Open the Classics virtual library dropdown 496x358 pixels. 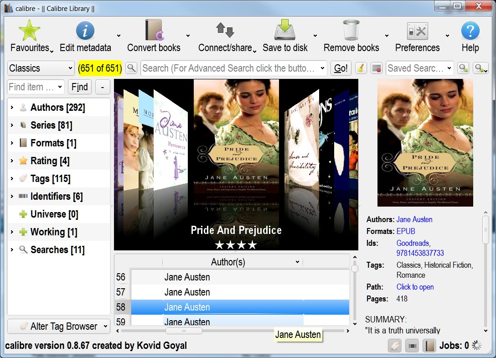pos(41,68)
